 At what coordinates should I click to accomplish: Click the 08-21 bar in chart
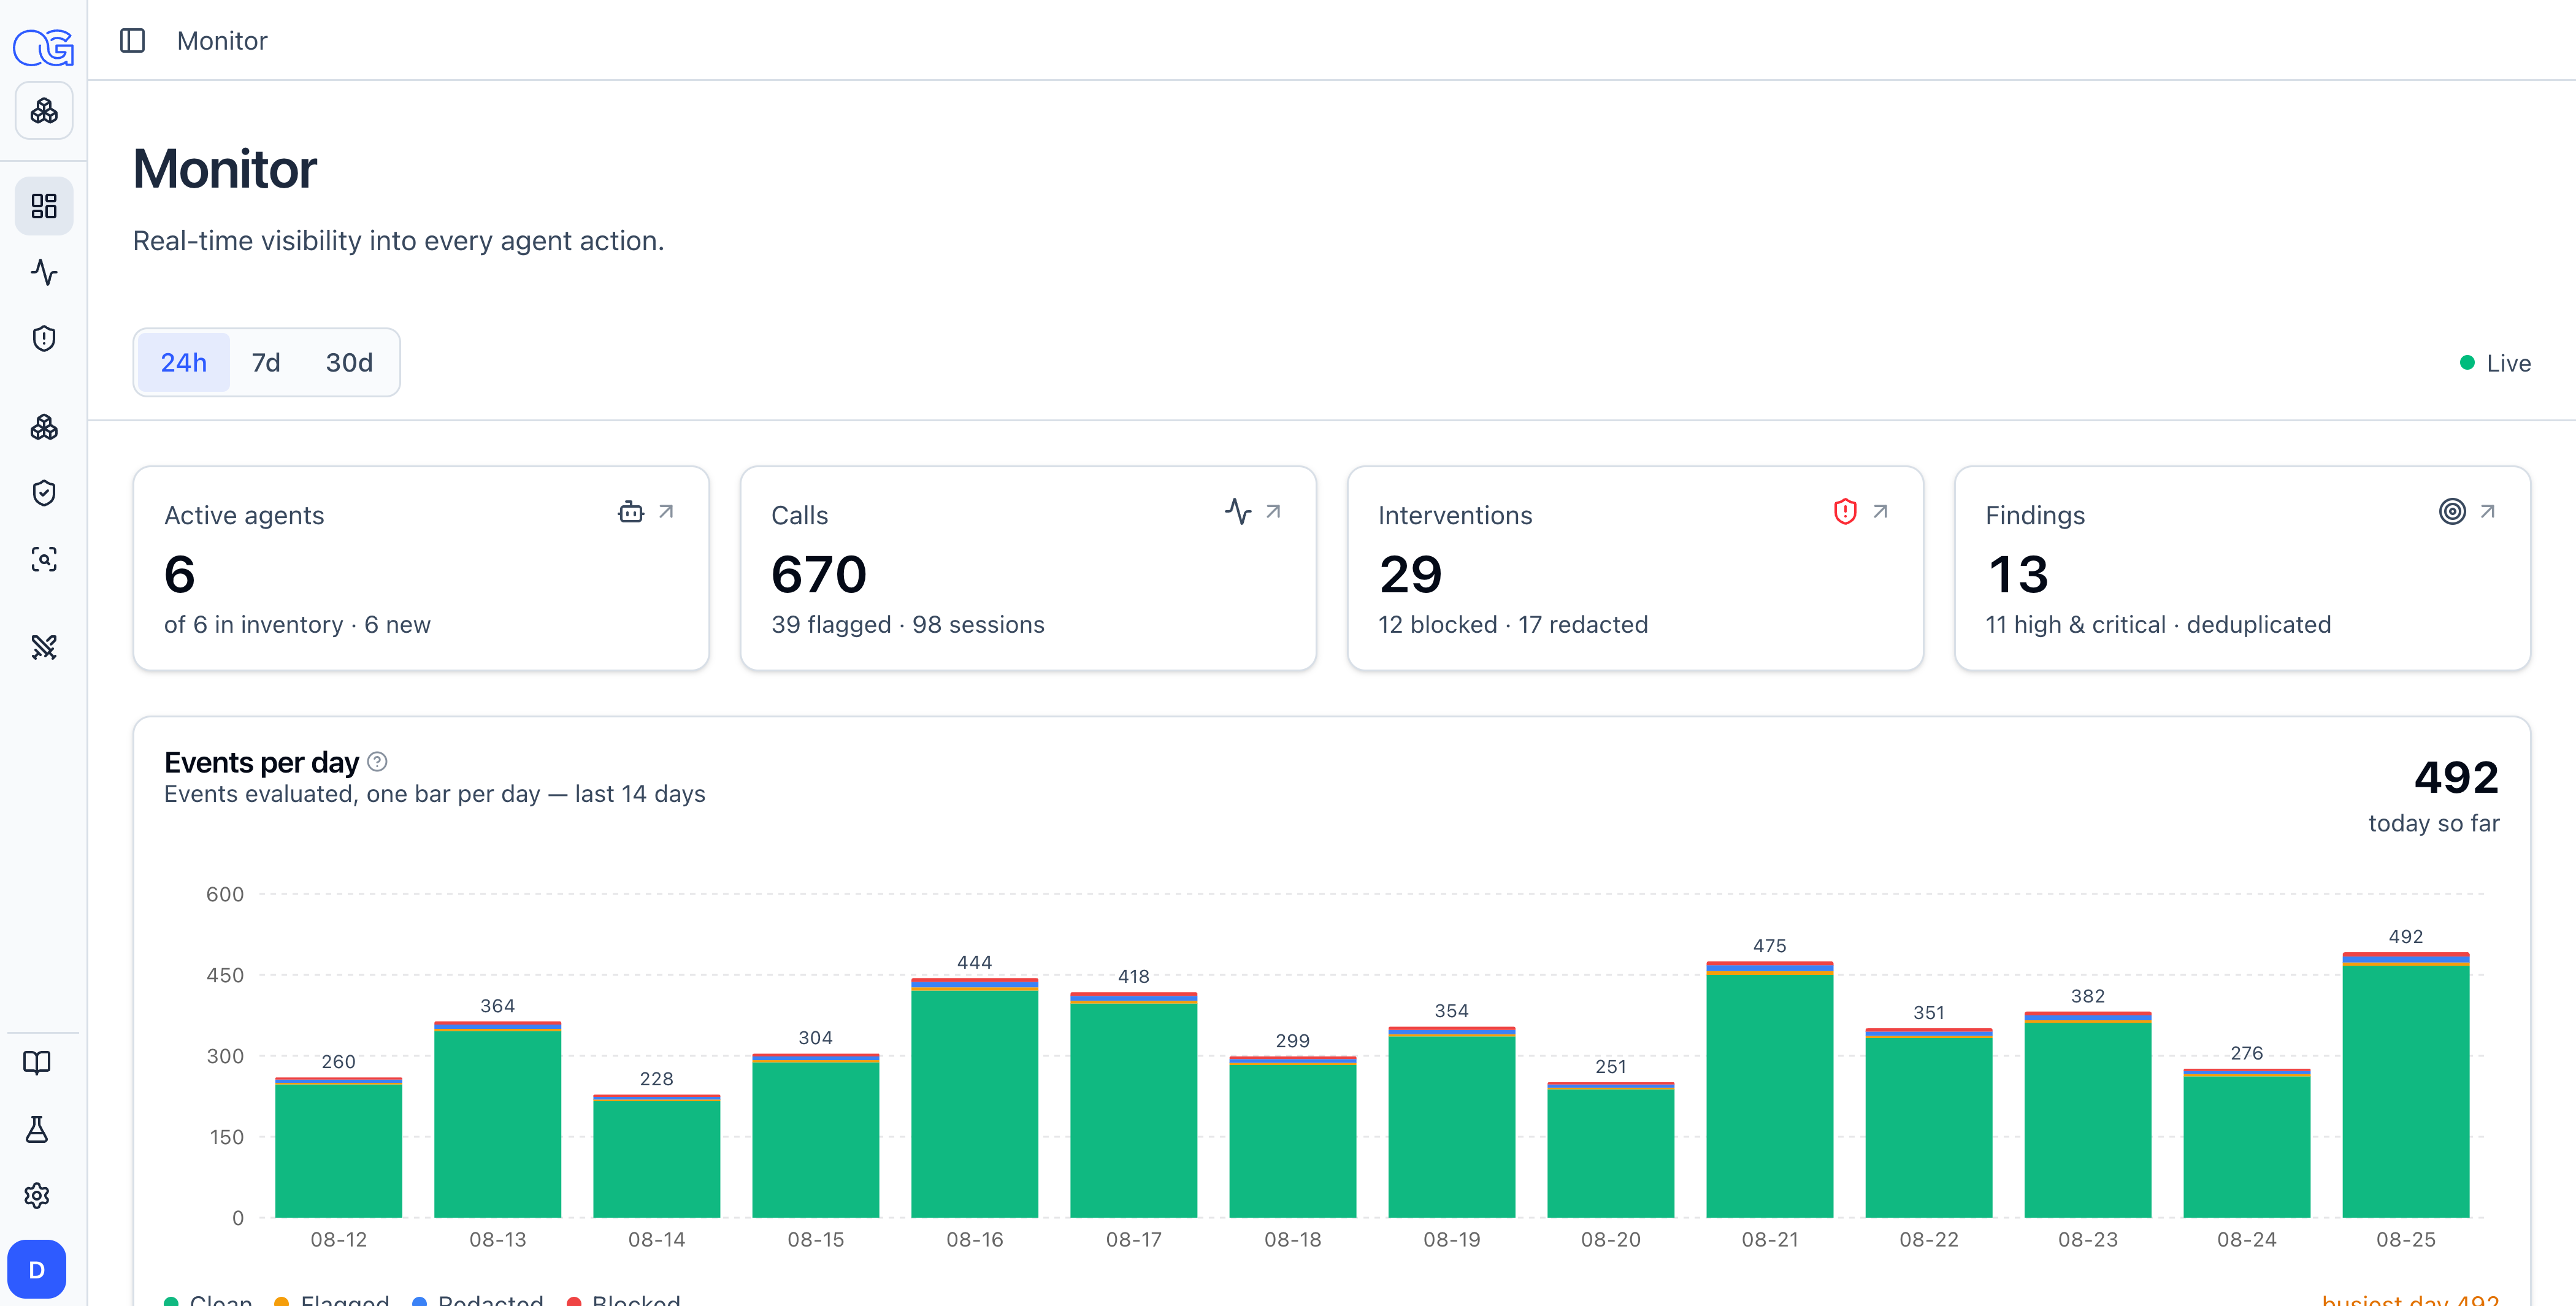click(x=1769, y=1089)
